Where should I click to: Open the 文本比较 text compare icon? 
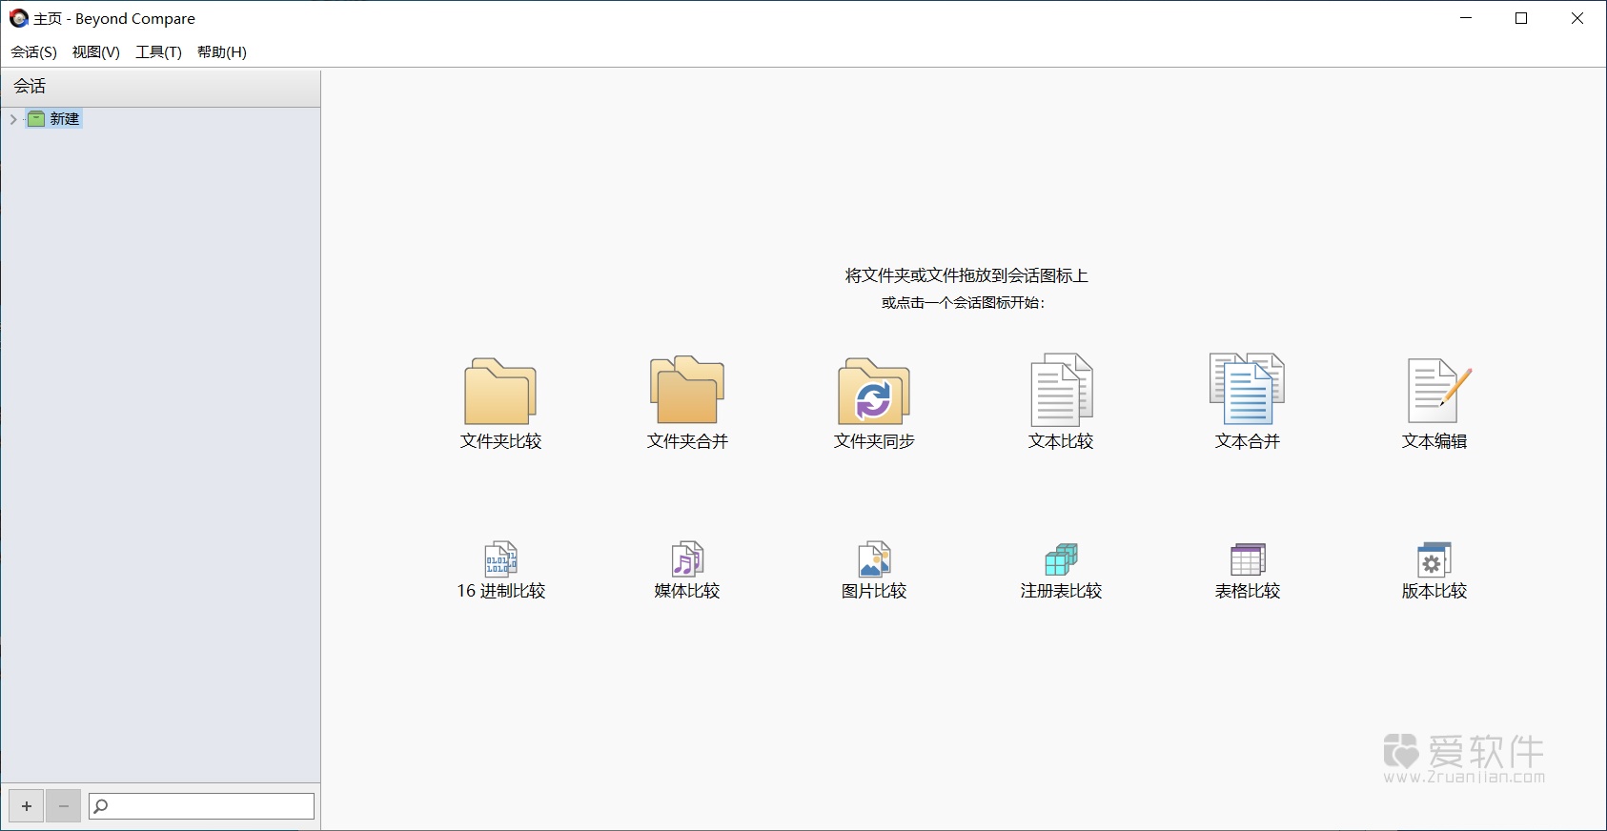pos(1061,390)
